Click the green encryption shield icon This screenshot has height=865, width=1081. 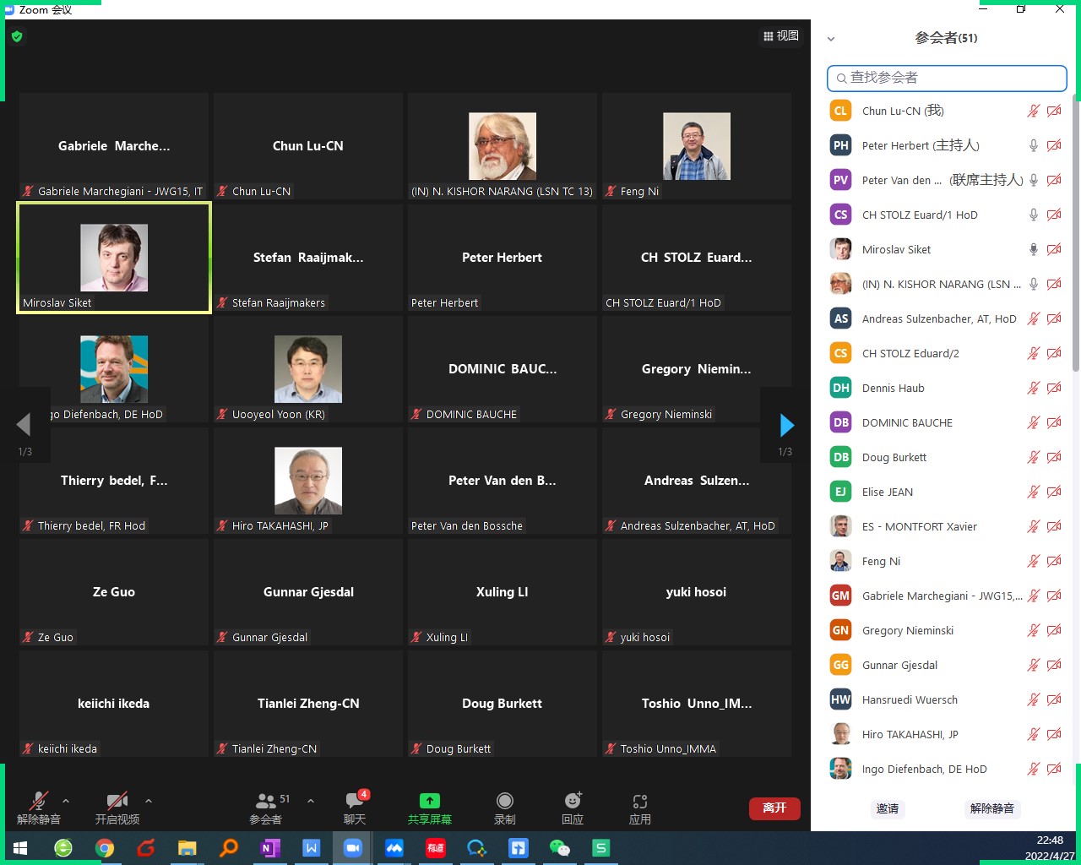tap(17, 36)
